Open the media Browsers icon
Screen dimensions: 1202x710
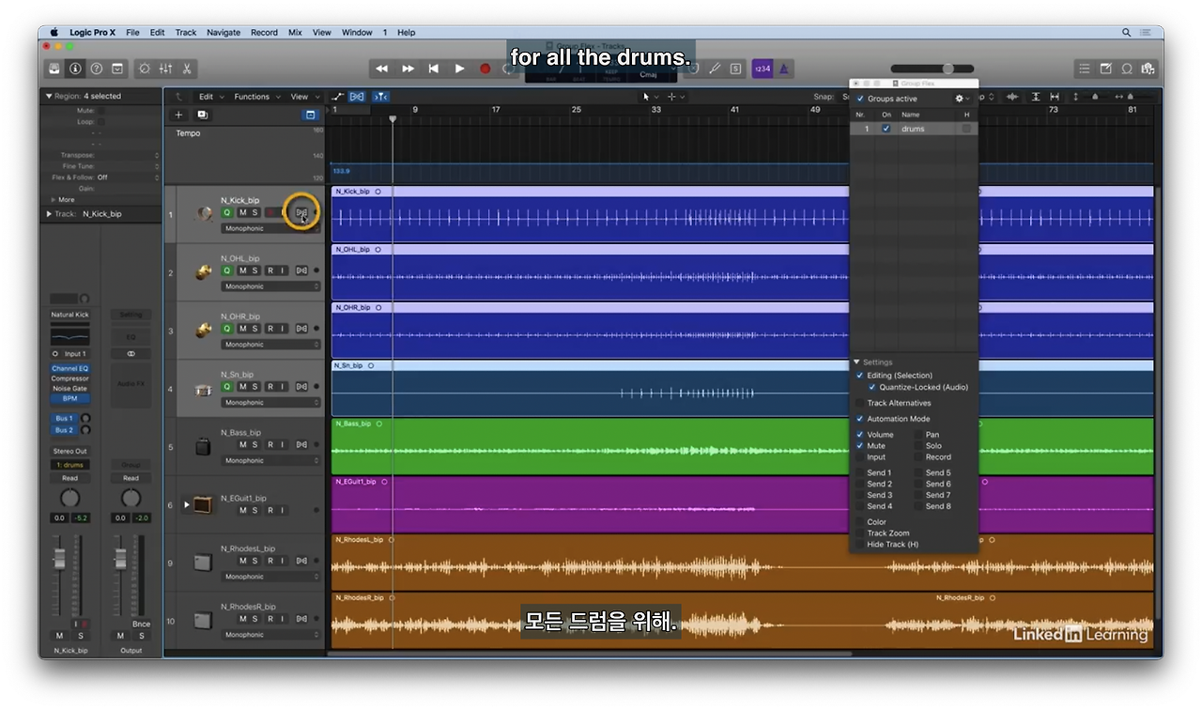tap(1148, 69)
